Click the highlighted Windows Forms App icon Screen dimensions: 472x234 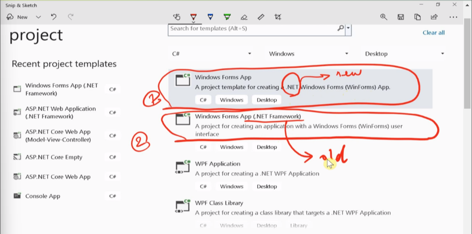pyautogui.click(x=183, y=79)
